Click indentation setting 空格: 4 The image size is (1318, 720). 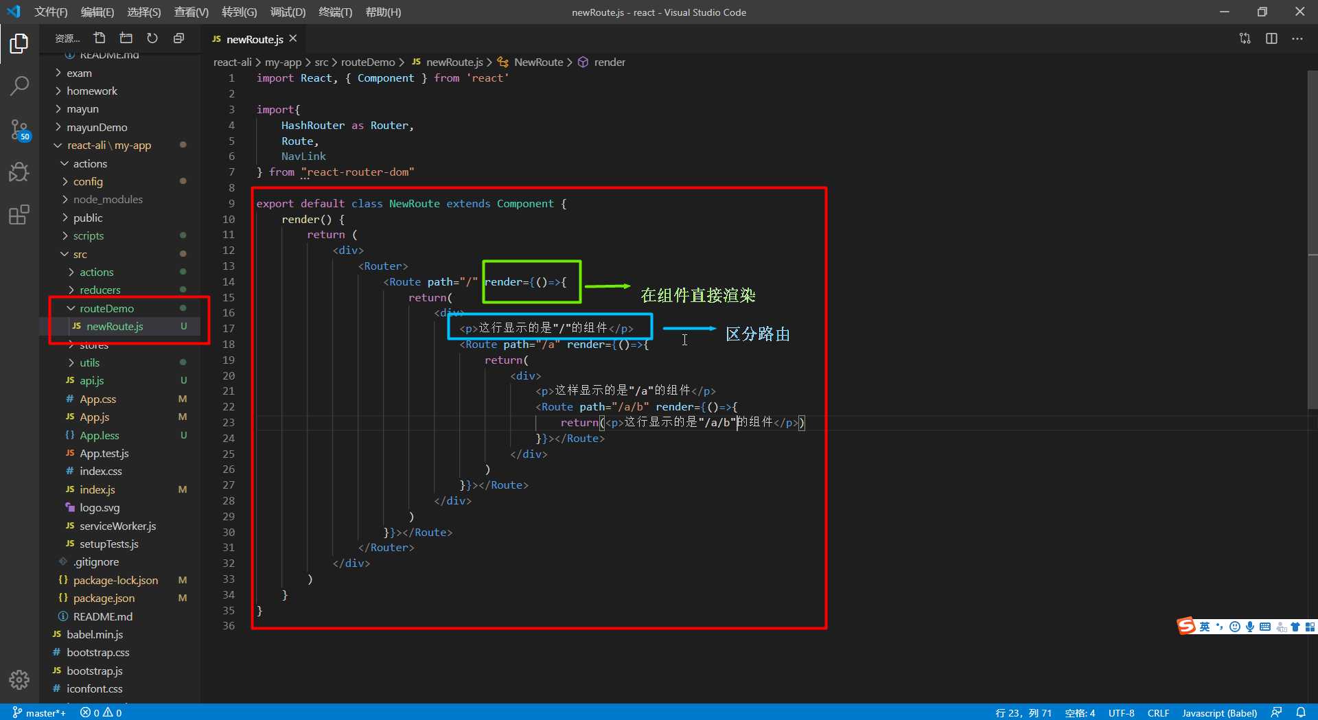[1080, 712]
